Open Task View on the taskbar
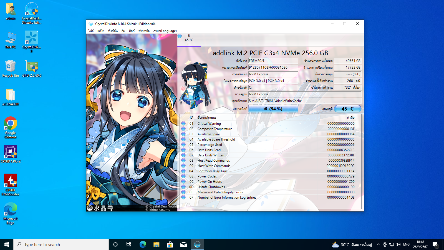444x250 pixels. pyautogui.click(x=129, y=244)
